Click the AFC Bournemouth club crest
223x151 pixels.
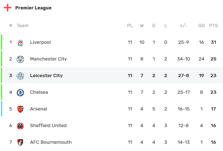[20, 142]
